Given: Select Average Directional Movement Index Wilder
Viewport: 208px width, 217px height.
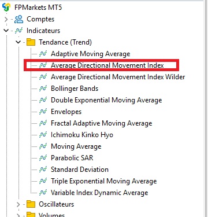Looking at the screenshot, I should (x=118, y=77).
